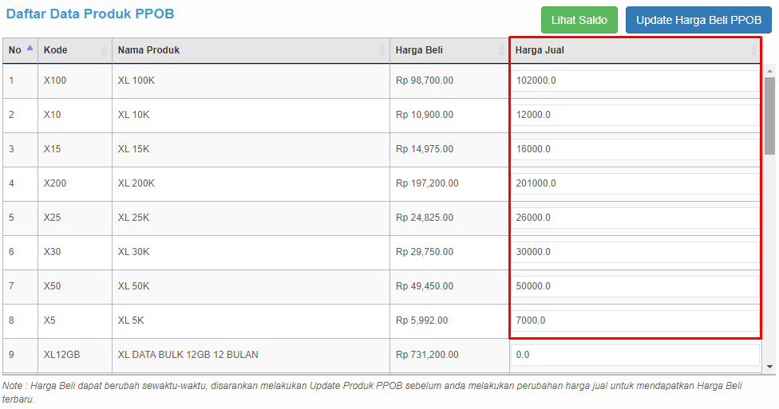Image resolution: width=779 pixels, height=409 pixels.
Task: Select the X100 code cell
Action: tap(75, 81)
